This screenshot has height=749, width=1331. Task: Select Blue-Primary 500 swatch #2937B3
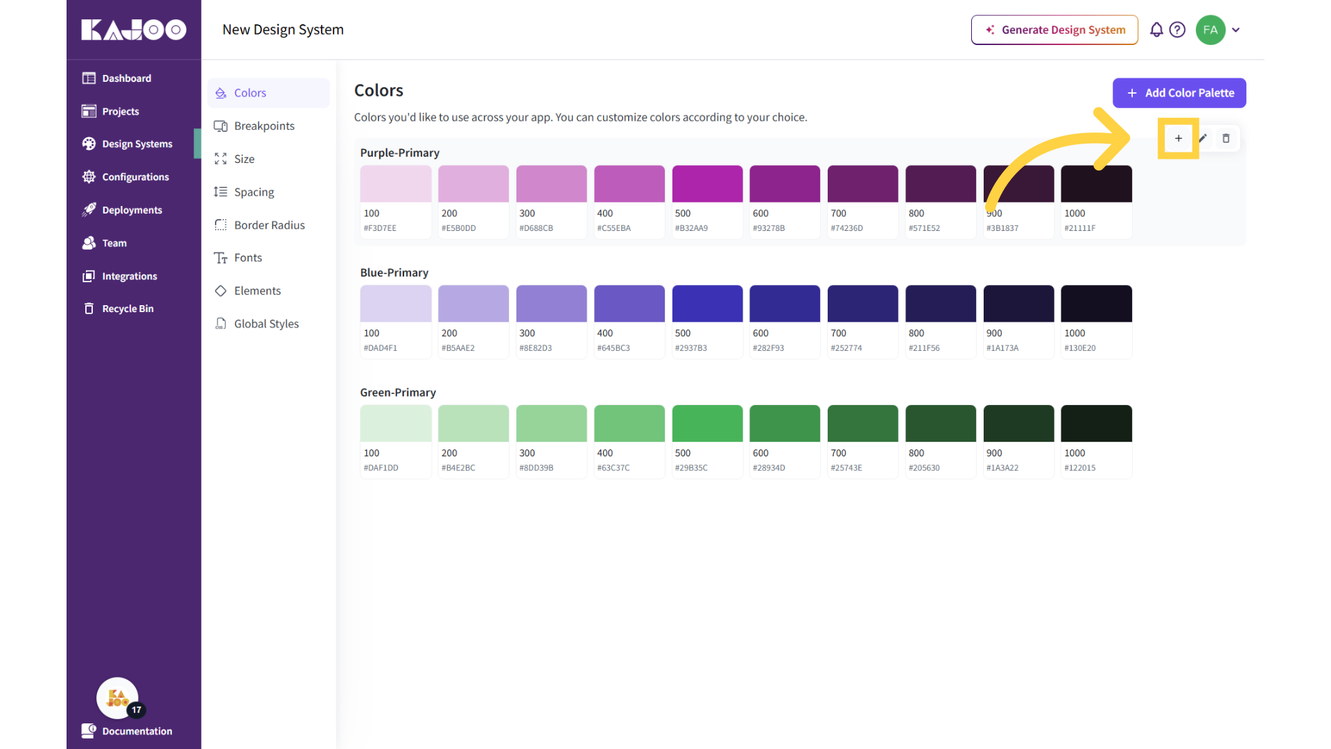pos(707,322)
